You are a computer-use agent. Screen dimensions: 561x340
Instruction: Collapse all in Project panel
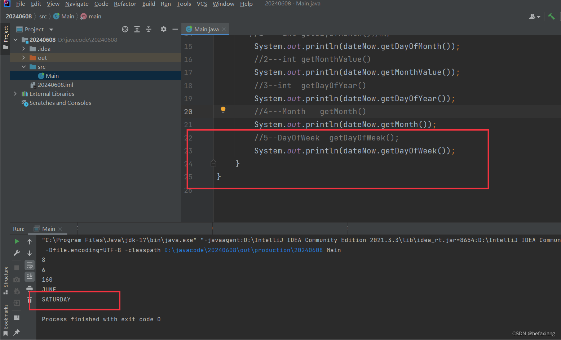pos(149,29)
